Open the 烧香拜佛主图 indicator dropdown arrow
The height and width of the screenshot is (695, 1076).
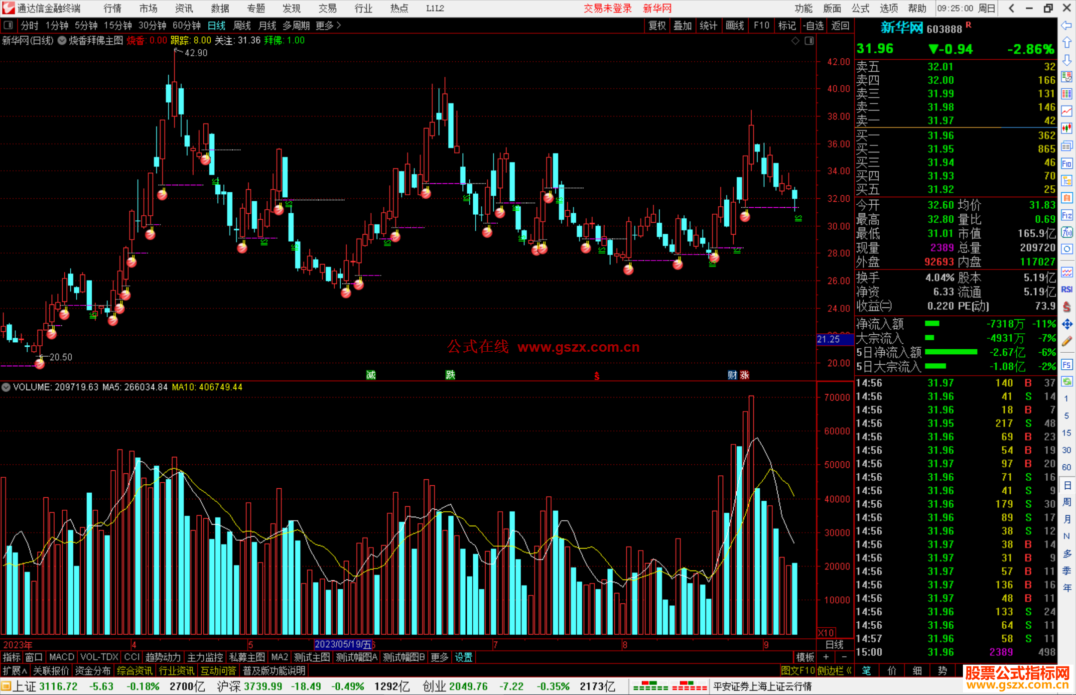coord(62,41)
